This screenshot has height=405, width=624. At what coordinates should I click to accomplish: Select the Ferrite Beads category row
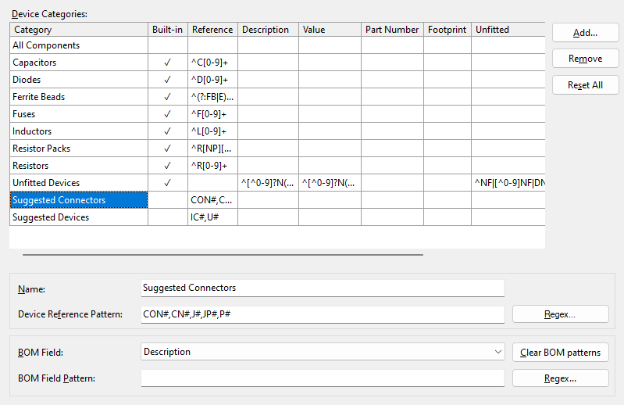tap(78, 97)
